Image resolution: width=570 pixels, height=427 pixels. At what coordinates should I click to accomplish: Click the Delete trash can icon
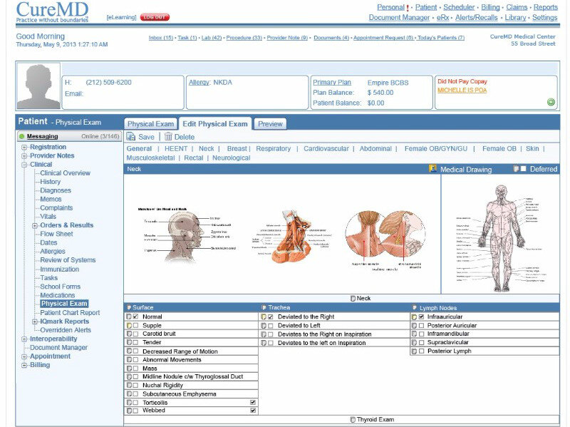point(168,137)
